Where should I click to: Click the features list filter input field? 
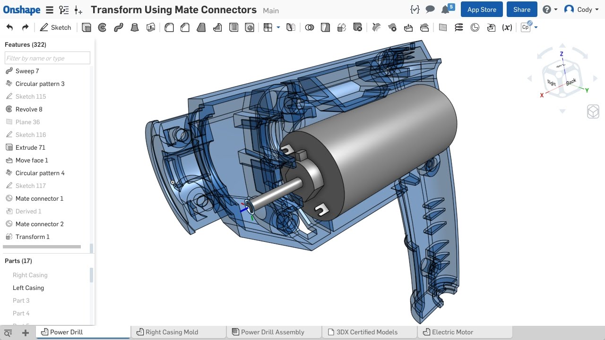pyautogui.click(x=47, y=58)
